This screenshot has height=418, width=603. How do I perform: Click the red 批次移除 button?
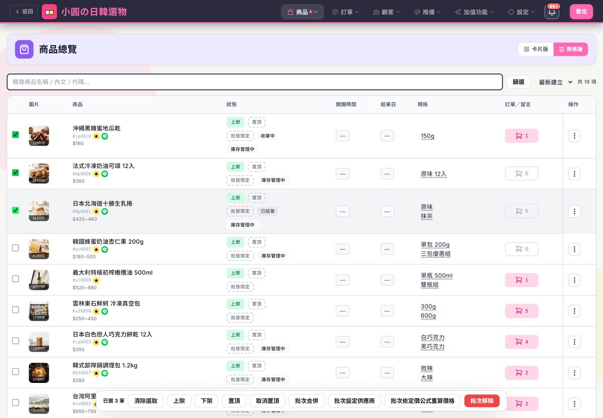point(482,400)
